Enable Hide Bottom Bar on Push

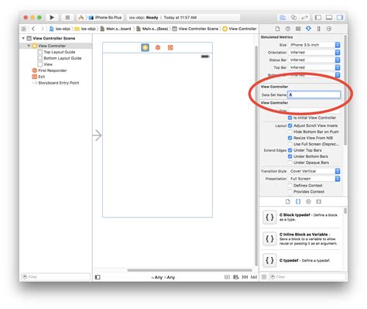pos(290,132)
